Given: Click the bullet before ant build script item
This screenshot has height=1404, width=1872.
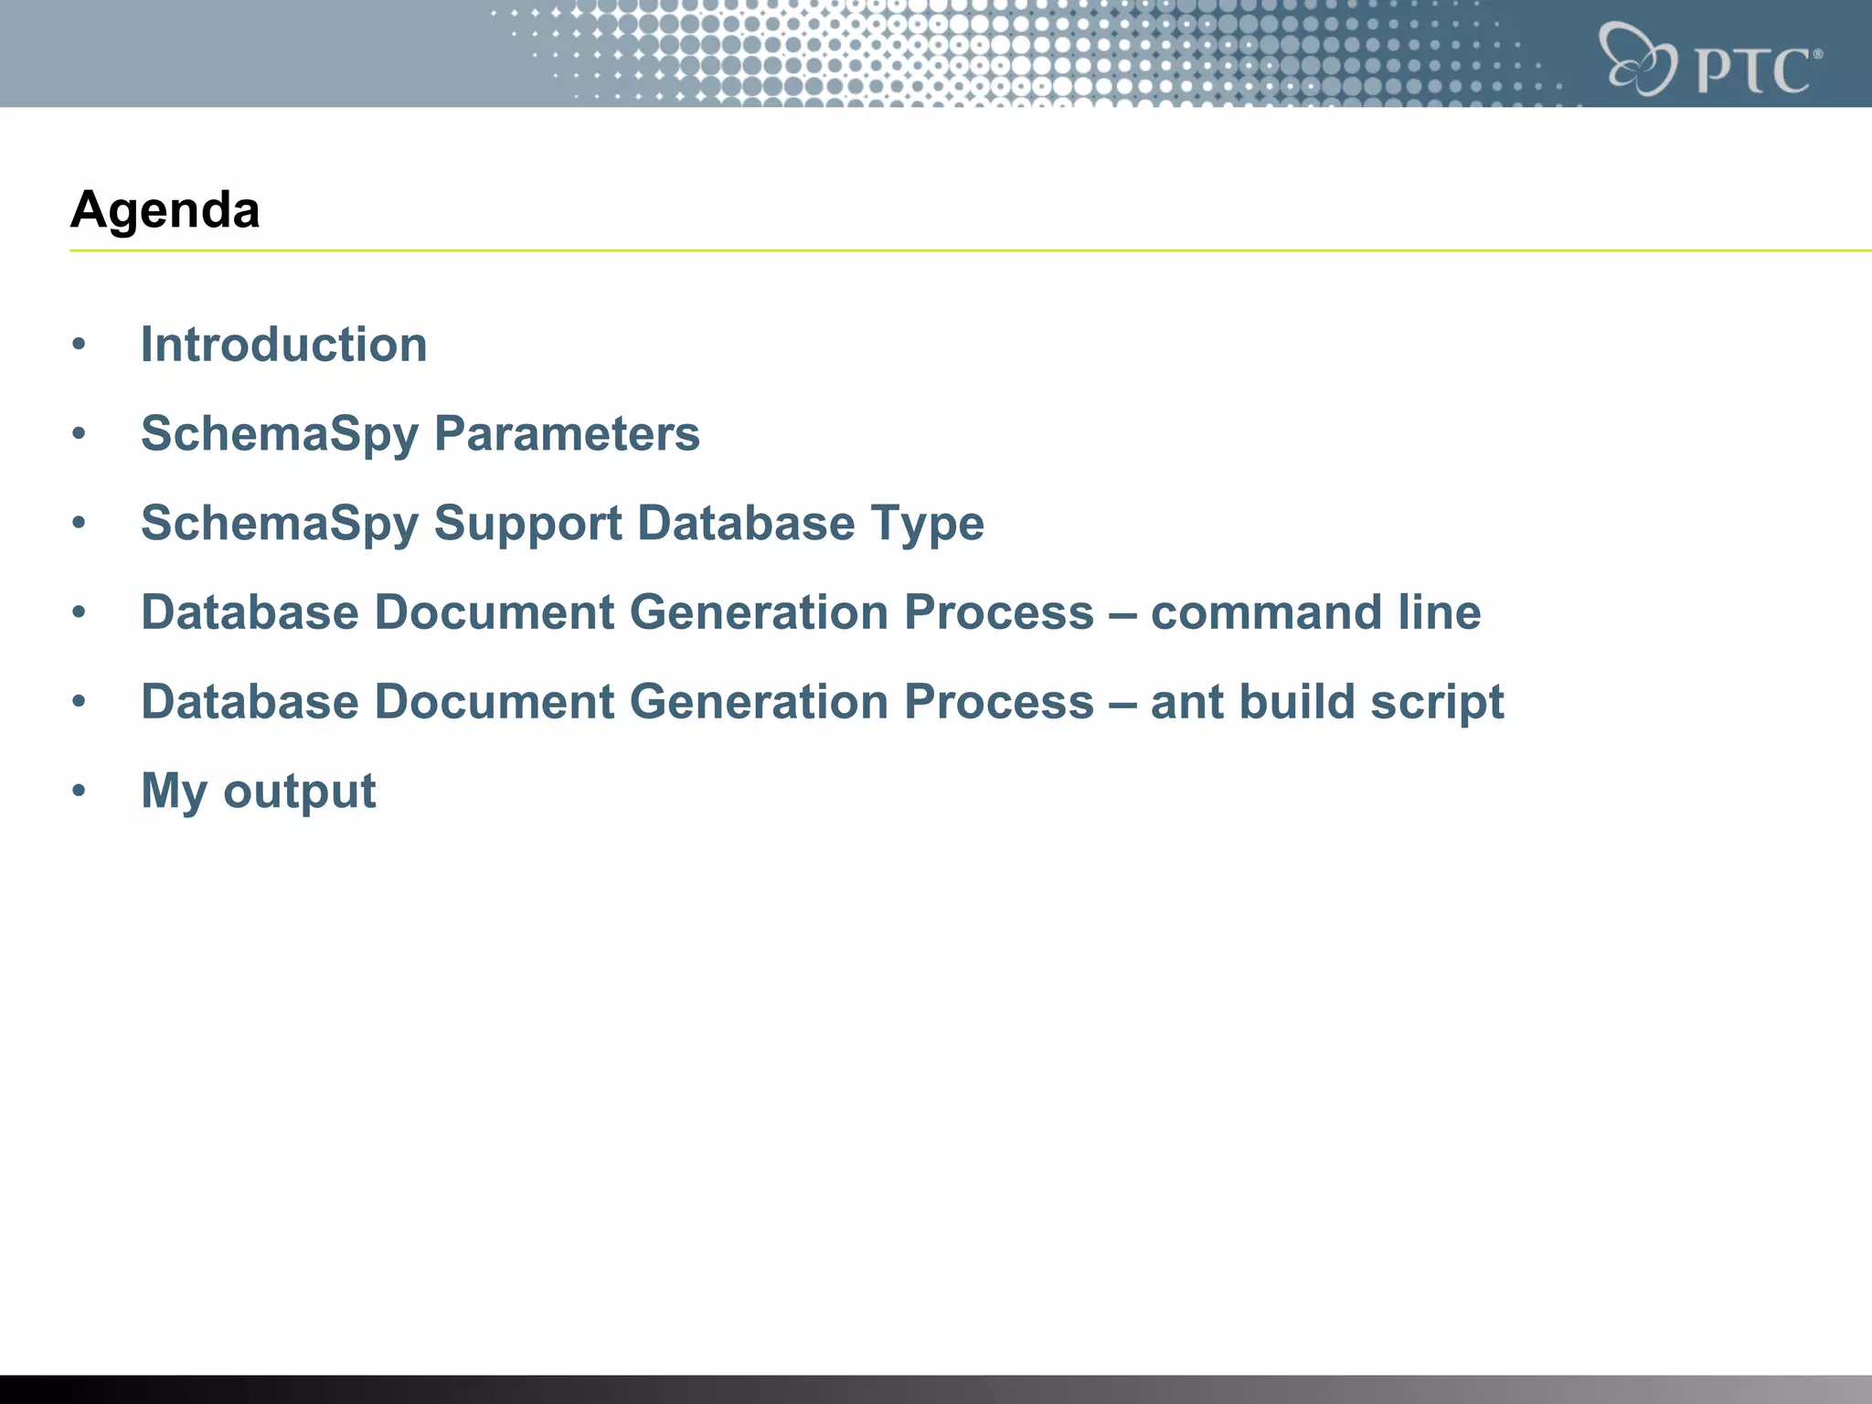Looking at the screenshot, I should coord(80,702).
